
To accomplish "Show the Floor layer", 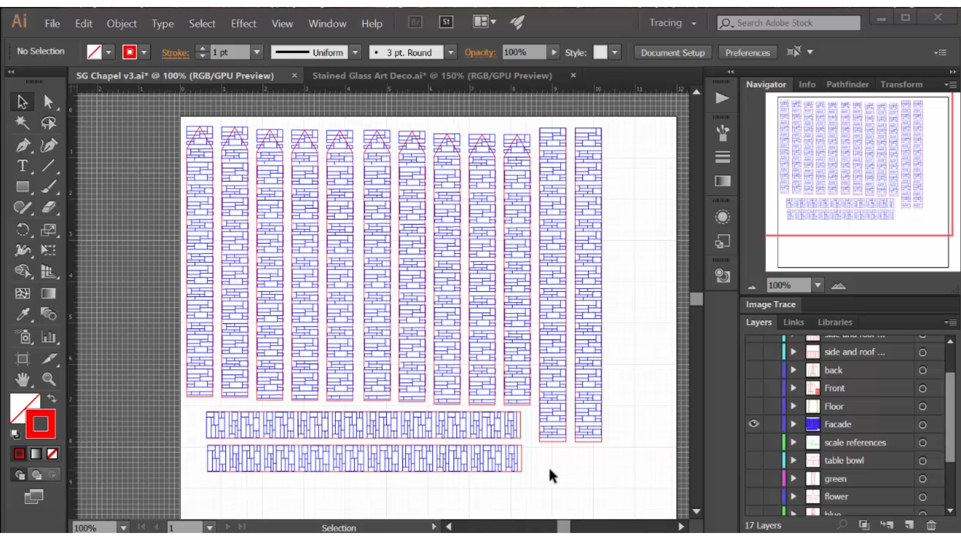I will pyautogui.click(x=753, y=406).
